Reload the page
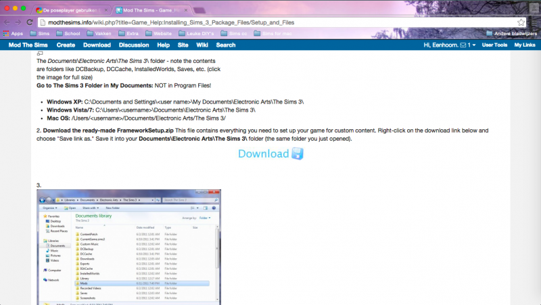Screen dimensions: 541x305 (30, 22)
